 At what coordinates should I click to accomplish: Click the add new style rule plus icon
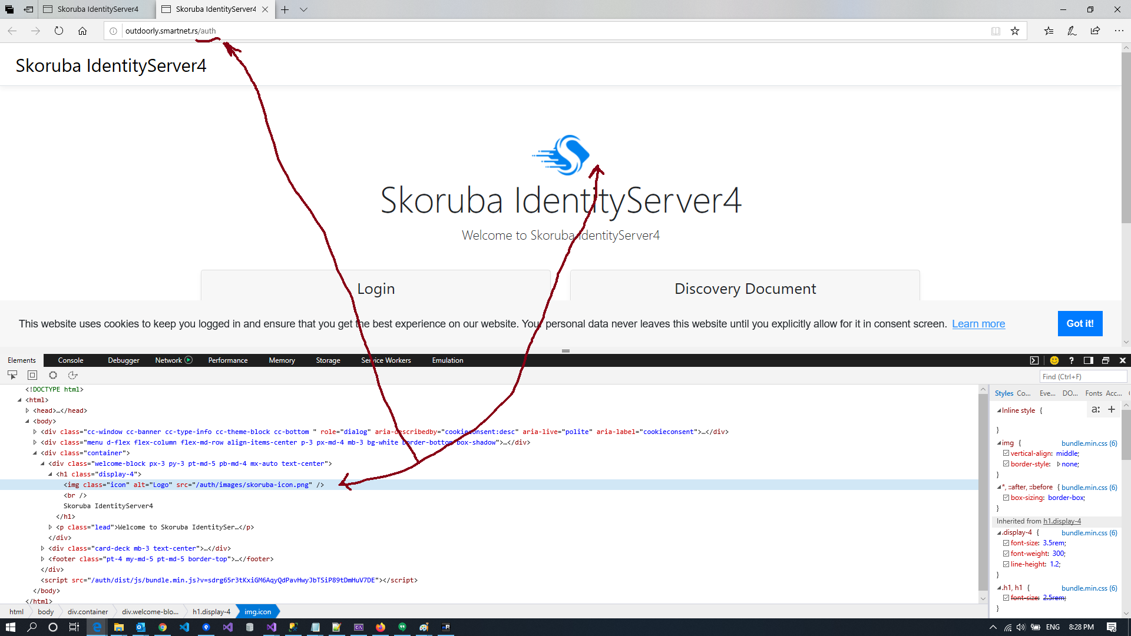pos(1112,409)
